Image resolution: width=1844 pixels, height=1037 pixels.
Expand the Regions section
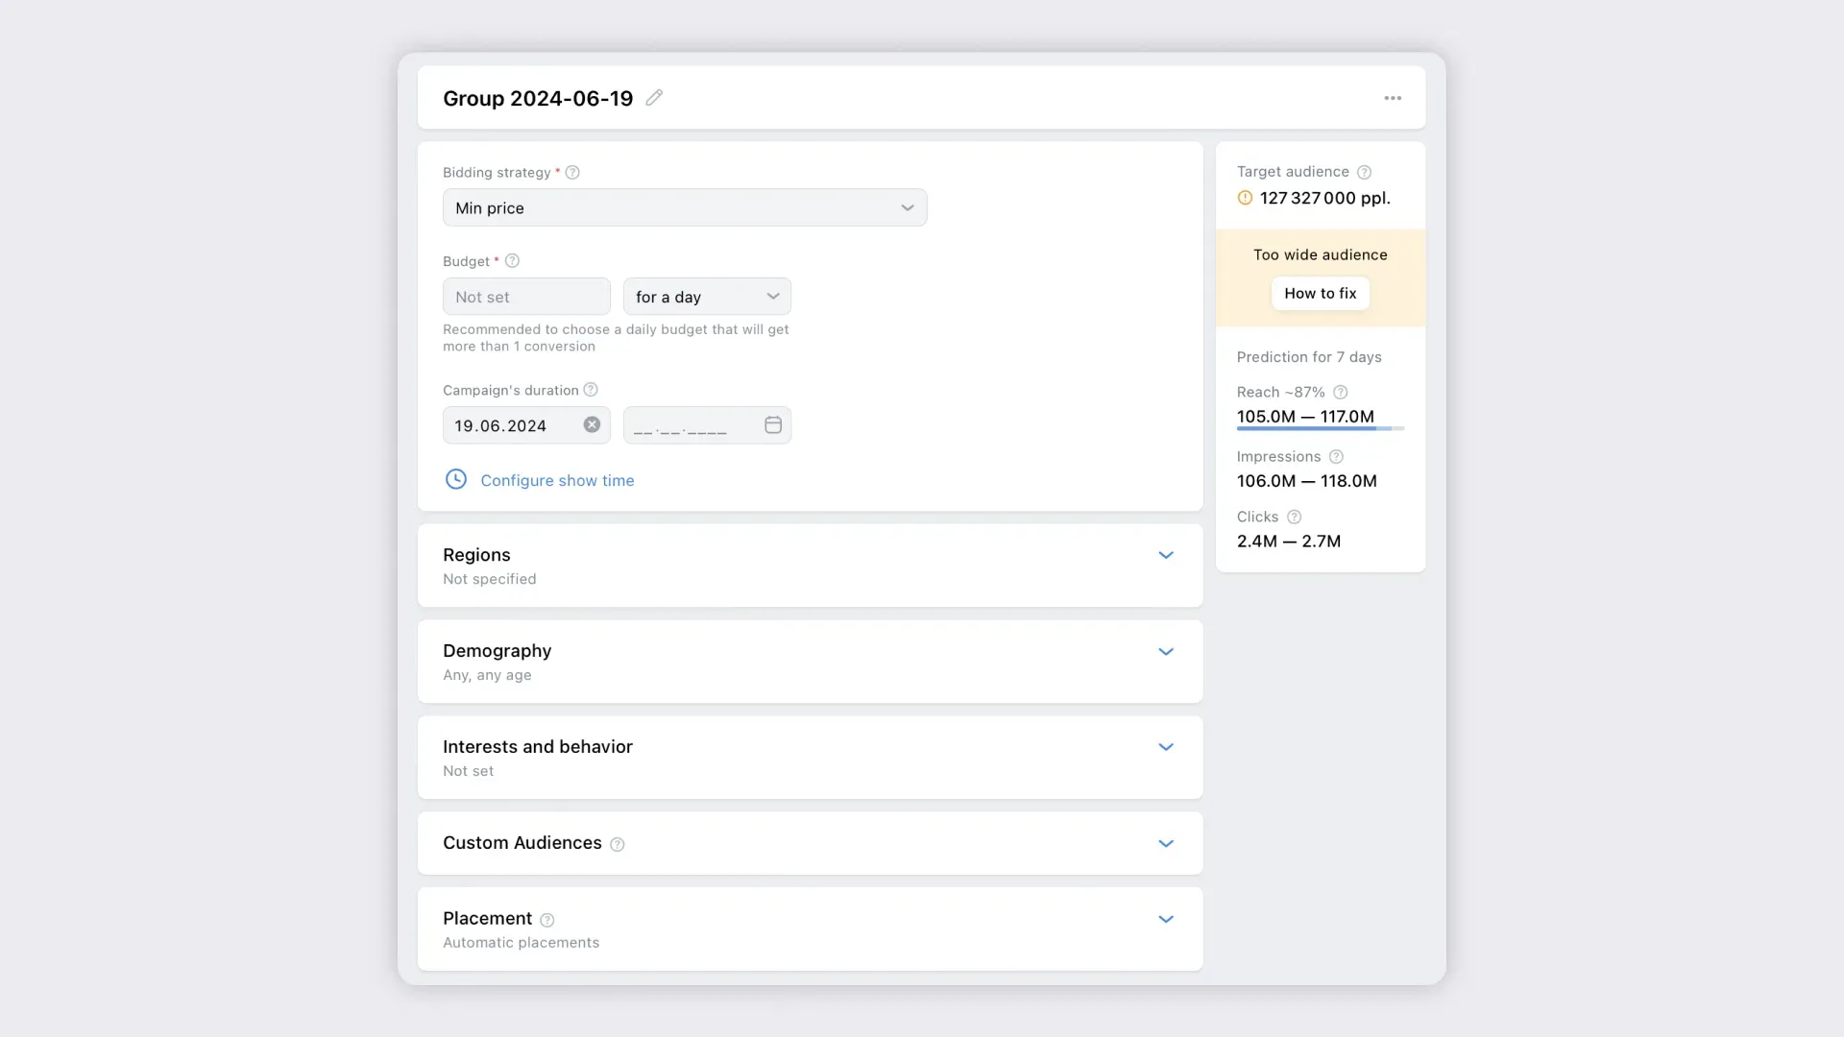1165,555
